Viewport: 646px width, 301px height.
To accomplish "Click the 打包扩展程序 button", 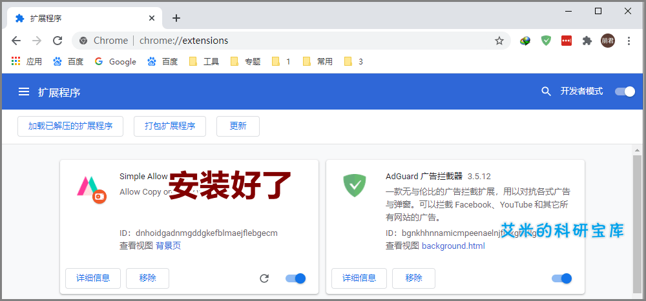I will [x=170, y=126].
